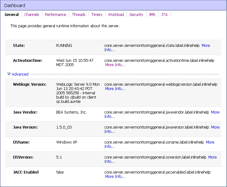227x187 pixels.
Task: Click the 'OSName:' label
Action: click(21, 142)
